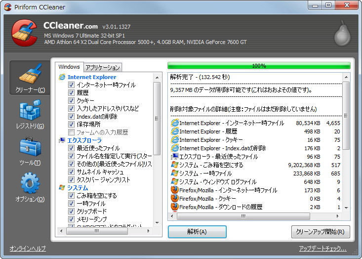Click the results horizontal scrollbar thumb
This screenshot has width=362, height=259.
pos(243,216)
